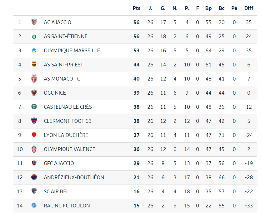This screenshot has width=261, height=214.
Task: Click the Olympique Marseille logo
Action: 34,50
